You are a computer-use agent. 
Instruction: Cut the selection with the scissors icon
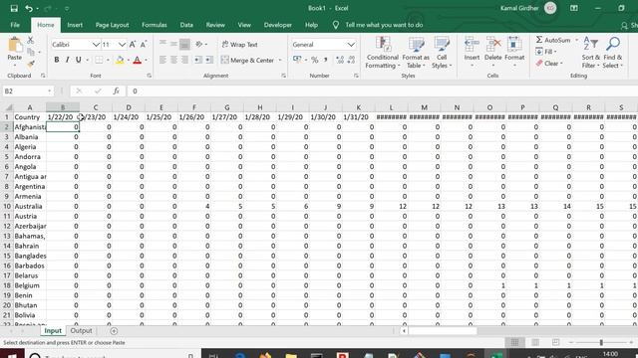(x=31, y=40)
